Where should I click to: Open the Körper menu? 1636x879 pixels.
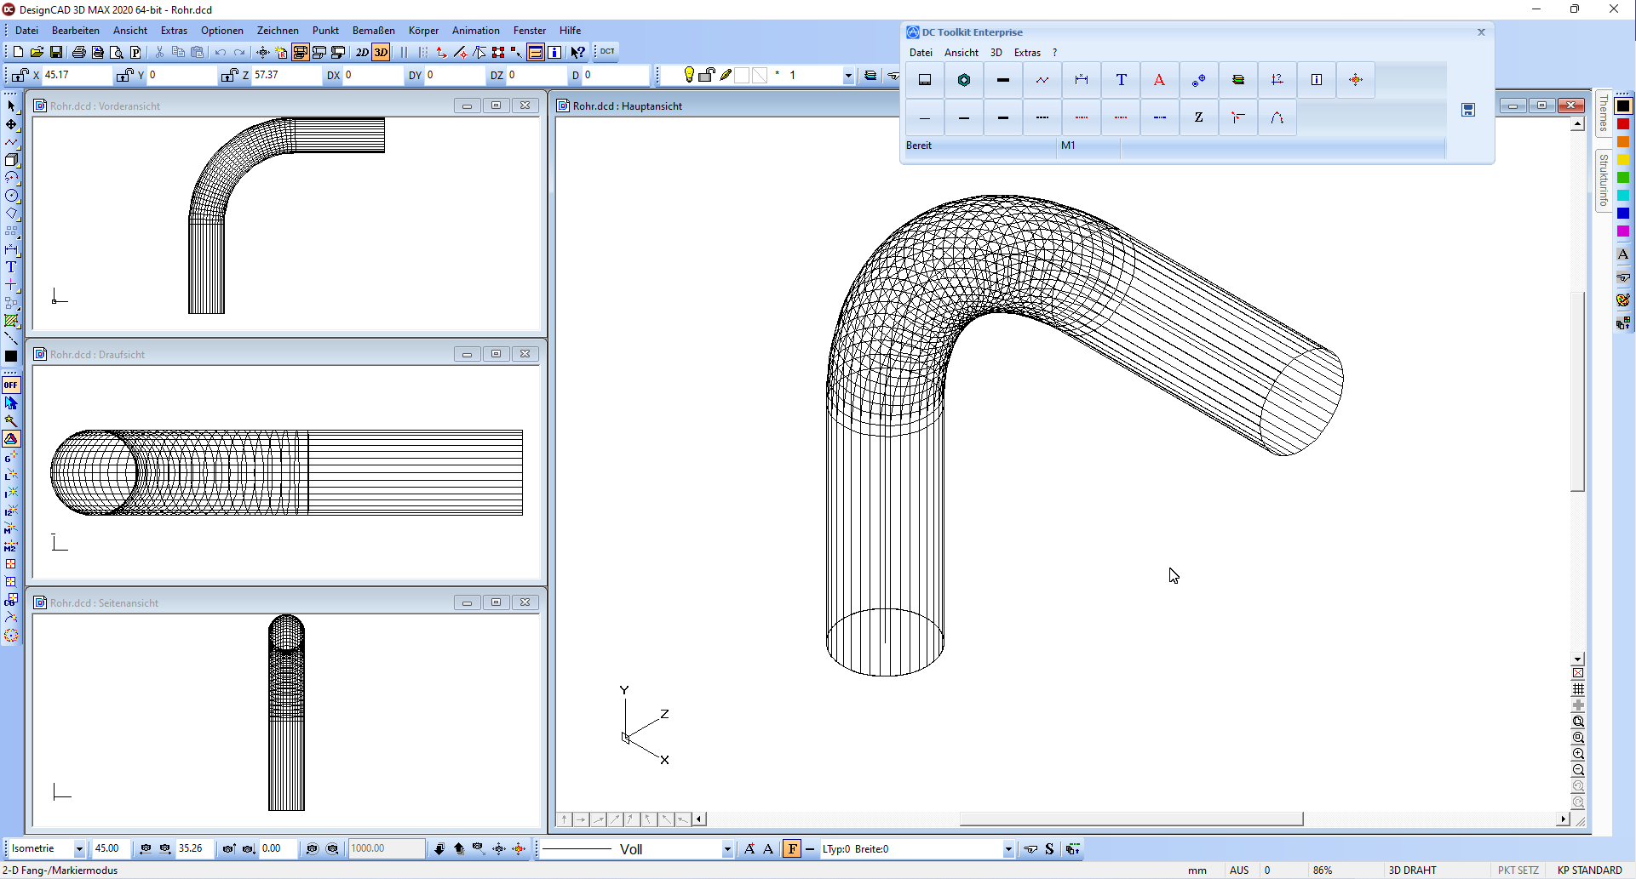click(x=423, y=31)
